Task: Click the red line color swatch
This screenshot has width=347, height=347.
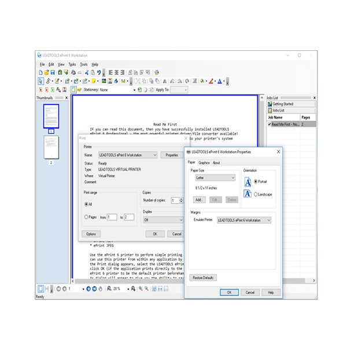Action: click(x=212, y=81)
